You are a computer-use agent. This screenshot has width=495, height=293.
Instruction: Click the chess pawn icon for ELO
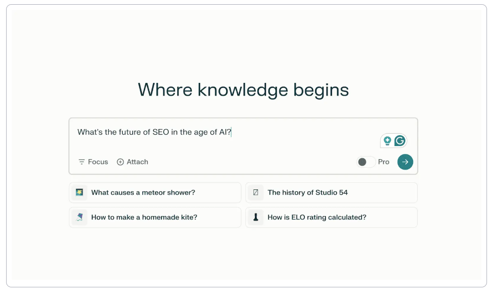[x=255, y=217]
